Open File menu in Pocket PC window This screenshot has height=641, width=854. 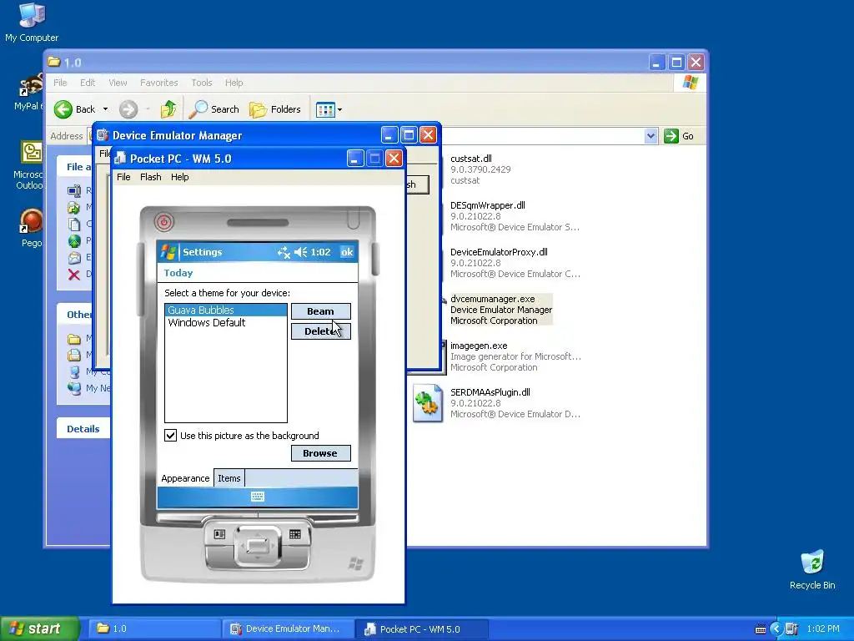[x=123, y=177]
